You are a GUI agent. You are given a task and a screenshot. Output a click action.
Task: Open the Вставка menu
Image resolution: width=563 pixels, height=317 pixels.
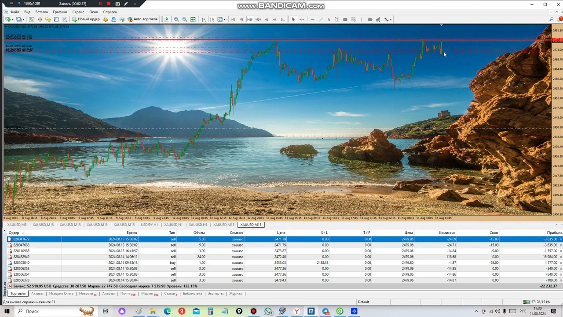41,12
